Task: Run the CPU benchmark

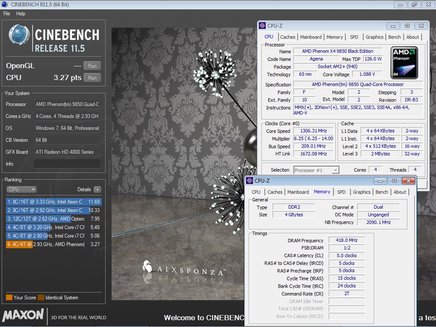Action: [x=92, y=78]
